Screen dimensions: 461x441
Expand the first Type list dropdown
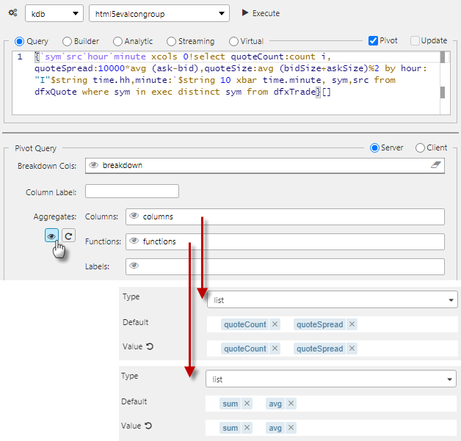click(332, 299)
